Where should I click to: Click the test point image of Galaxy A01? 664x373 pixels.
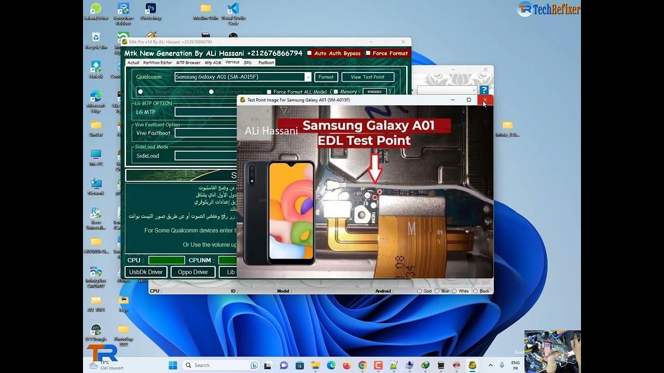(365, 192)
